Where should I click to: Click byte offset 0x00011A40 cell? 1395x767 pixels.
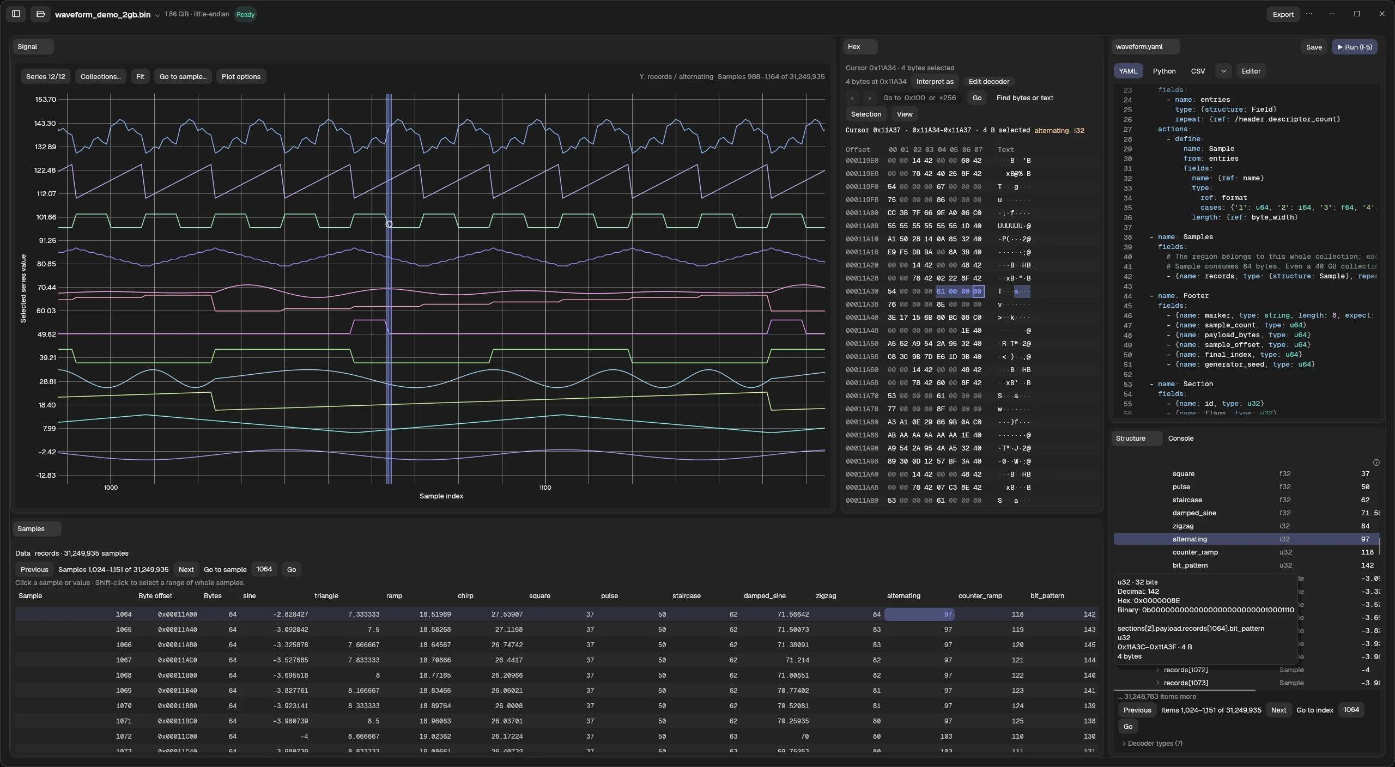tap(177, 629)
